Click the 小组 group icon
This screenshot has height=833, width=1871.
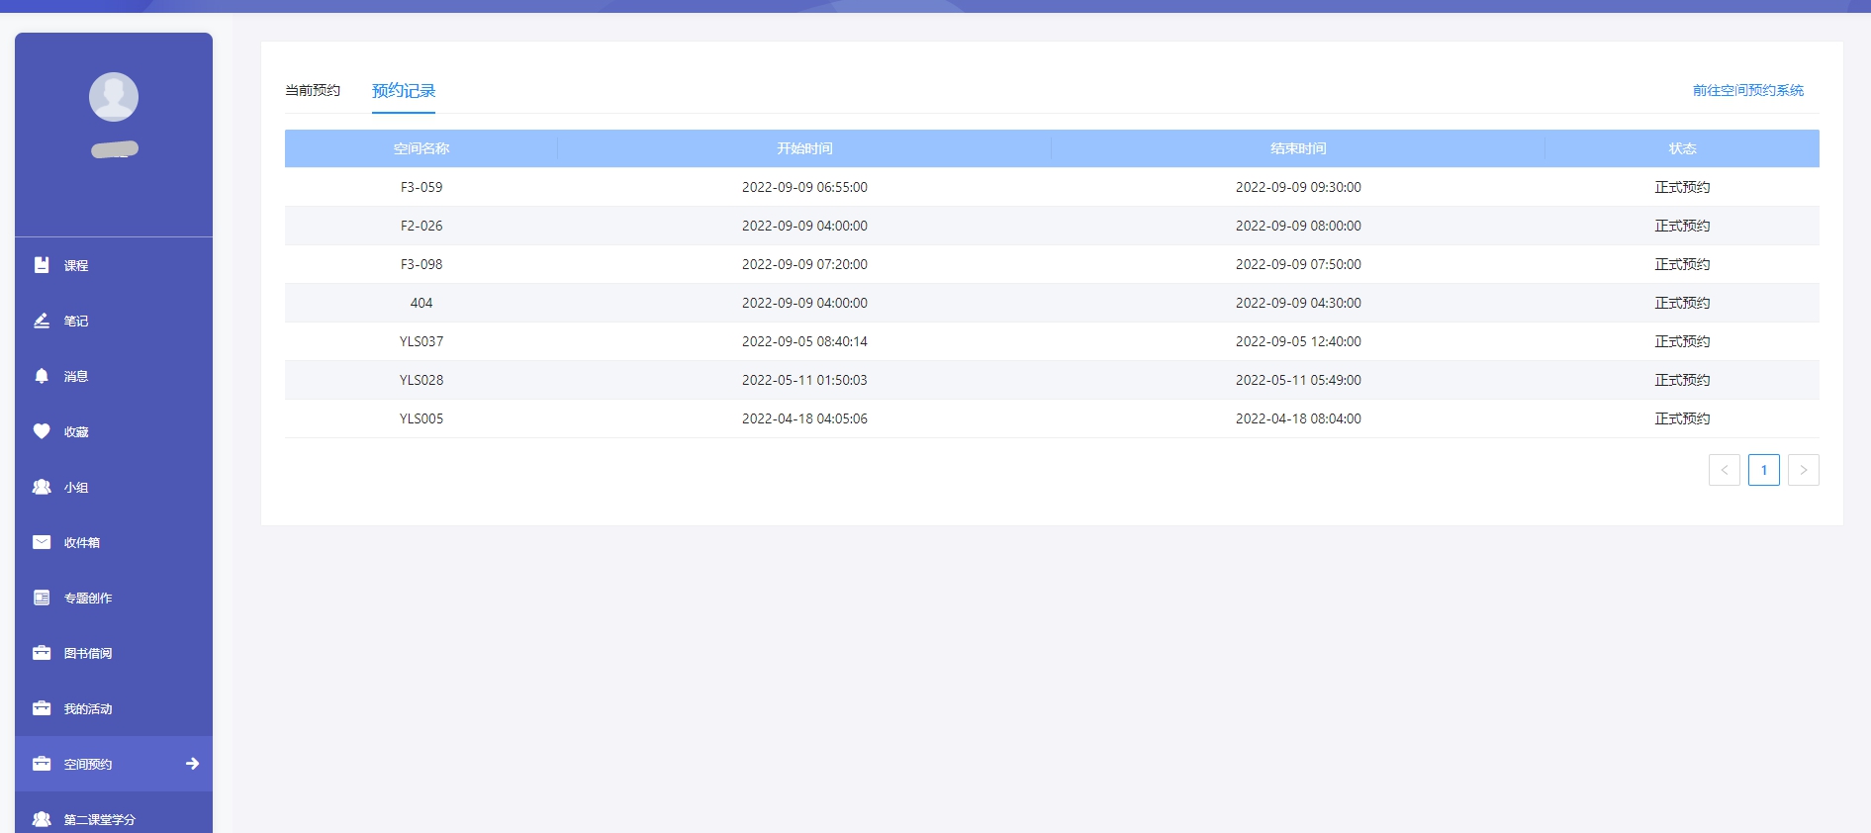coord(42,487)
